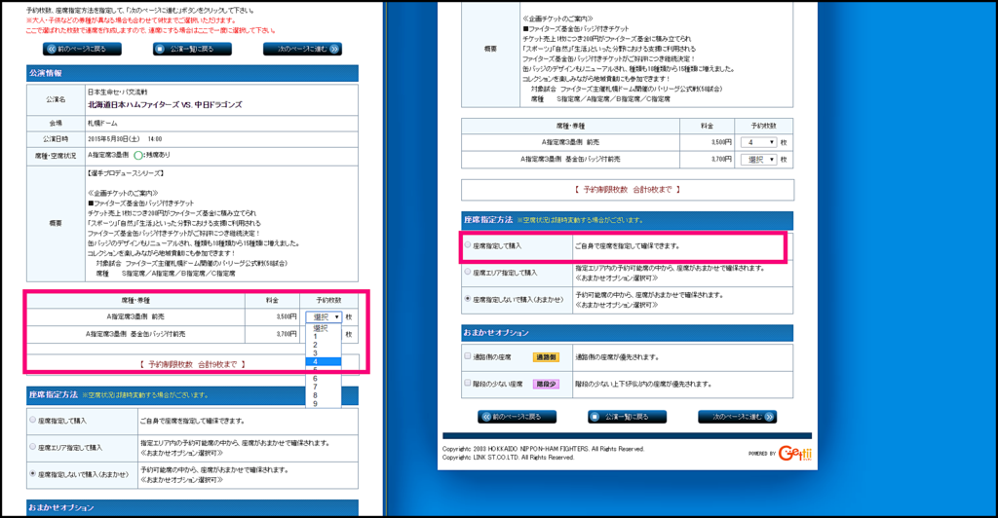
Task: Click the A指定席3塁側 前売 row label in left screenshot
Action: (x=135, y=316)
